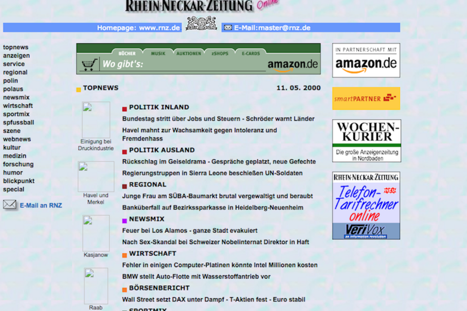The height and width of the screenshot is (311, 467).
Task: Open polaus section link
Action: tap(13, 89)
